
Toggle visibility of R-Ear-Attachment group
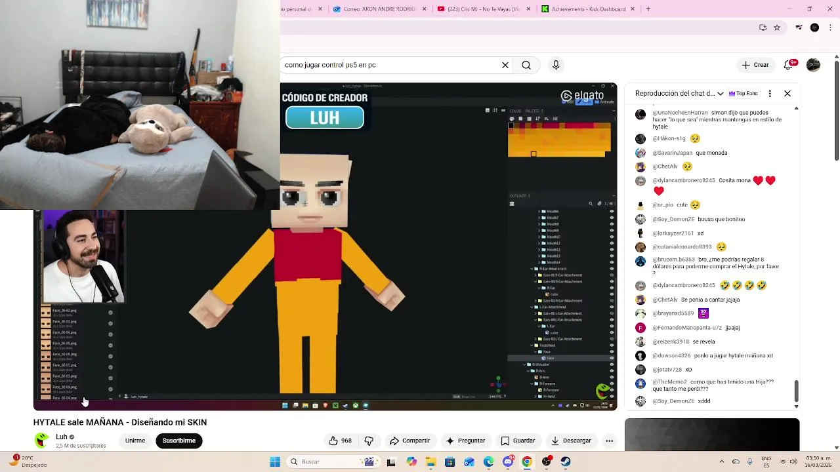(x=612, y=269)
